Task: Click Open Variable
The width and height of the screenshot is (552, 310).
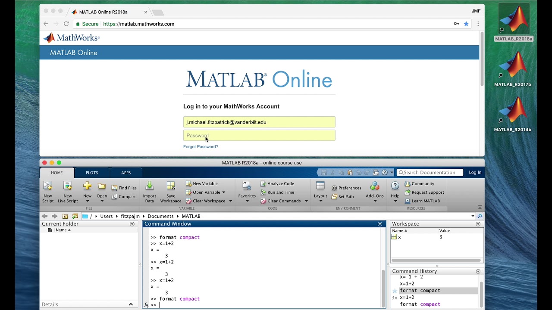Action: [x=203, y=192]
